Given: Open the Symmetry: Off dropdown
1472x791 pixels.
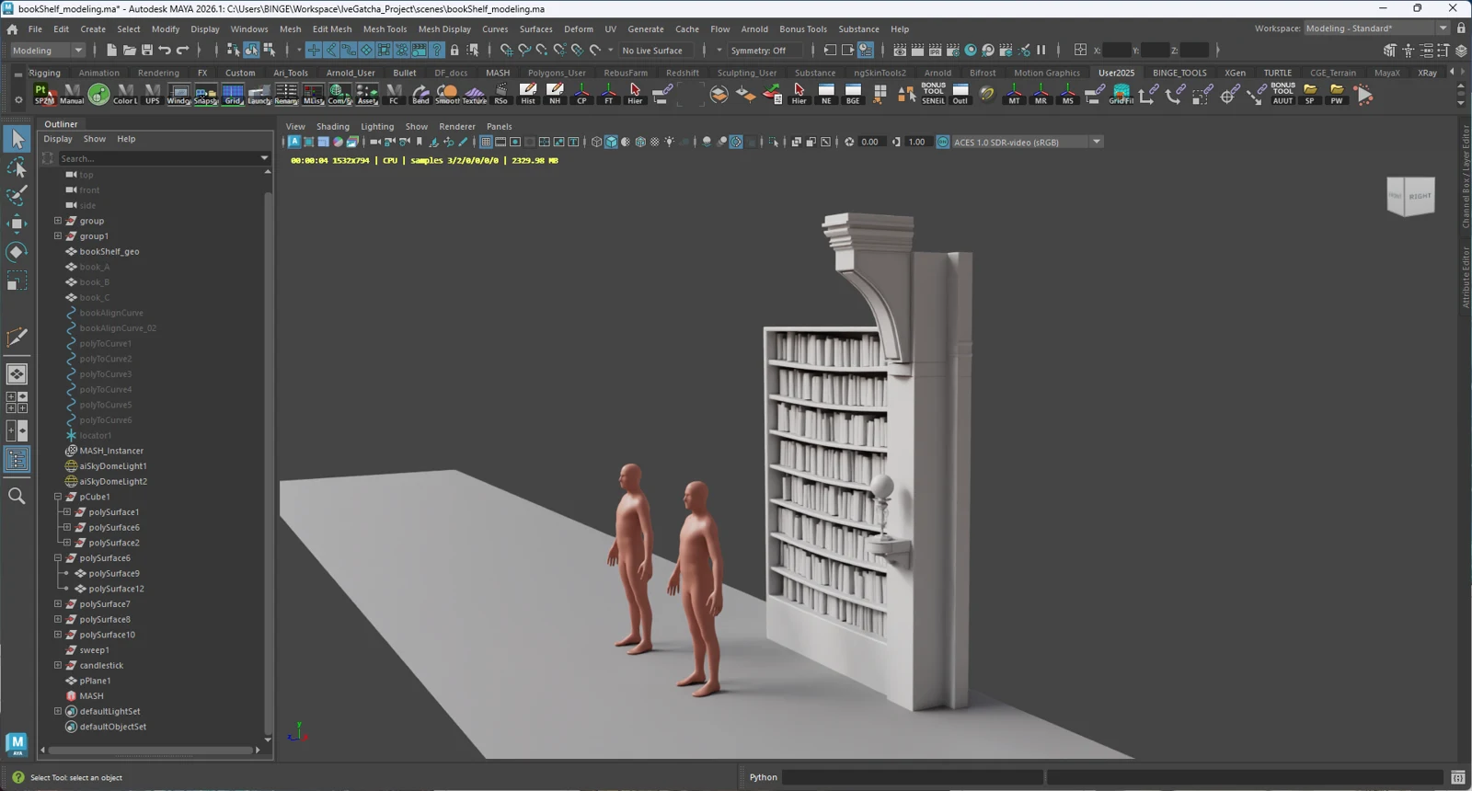Looking at the screenshot, I should [x=765, y=51].
